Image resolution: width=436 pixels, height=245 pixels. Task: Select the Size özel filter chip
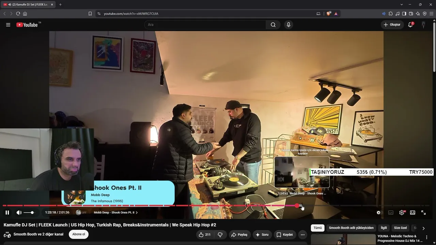tap(400, 228)
